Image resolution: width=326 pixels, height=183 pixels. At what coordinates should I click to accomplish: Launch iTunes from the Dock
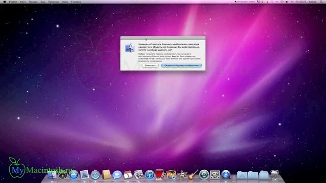click(x=149, y=175)
